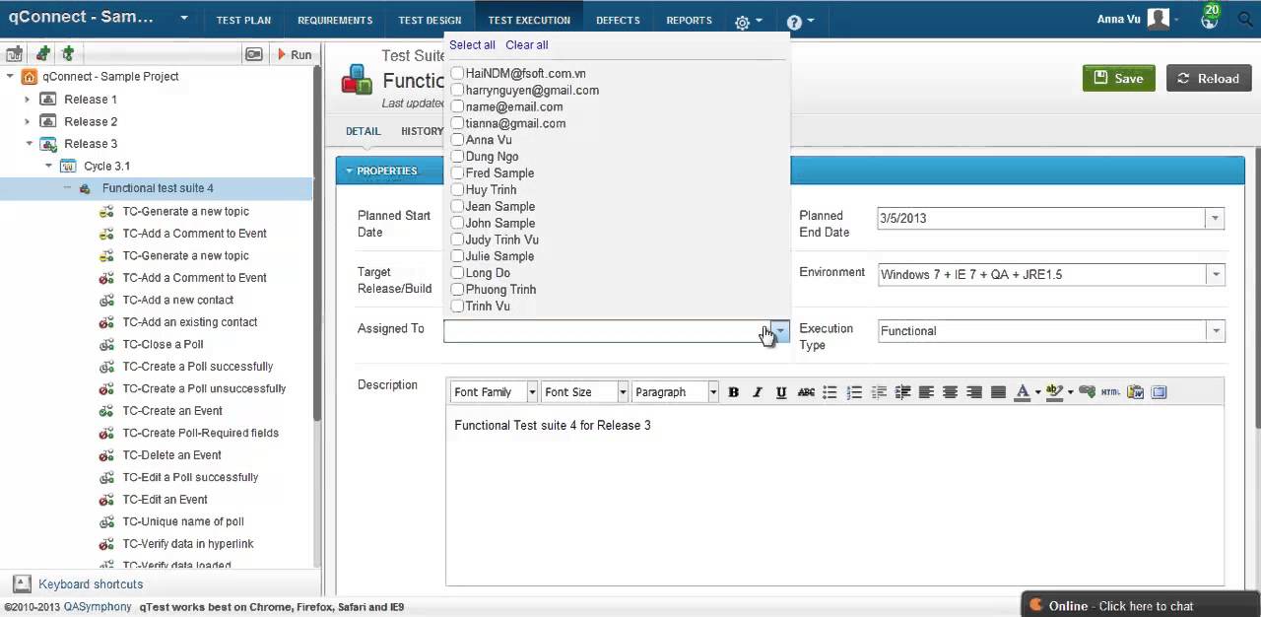1261x617 pixels.
Task: Check the HaiNDM@fsoft.com.vn checkbox
Action: tap(457, 74)
